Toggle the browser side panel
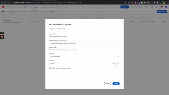 pos(161,3)
